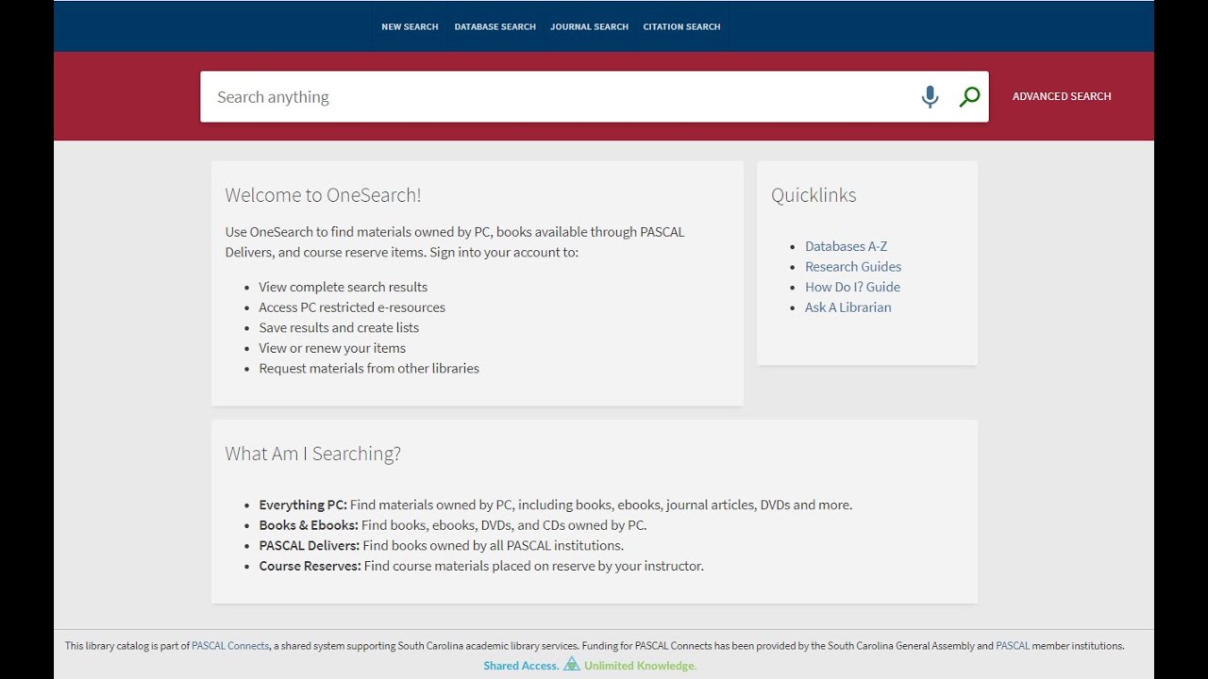Image resolution: width=1208 pixels, height=679 pixels.
Task: Click the What Am I Searching? heading
Action: 312,454
